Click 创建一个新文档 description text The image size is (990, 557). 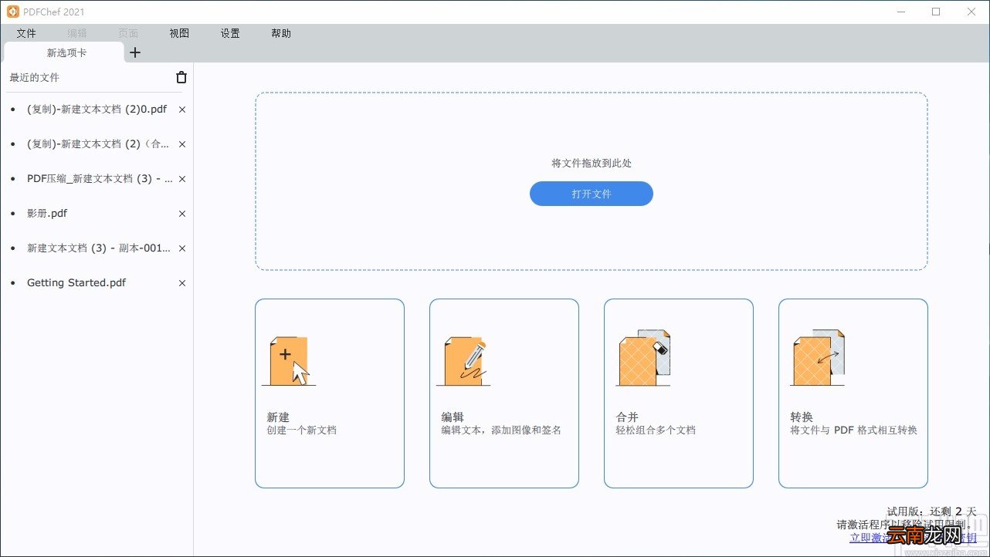302,430
